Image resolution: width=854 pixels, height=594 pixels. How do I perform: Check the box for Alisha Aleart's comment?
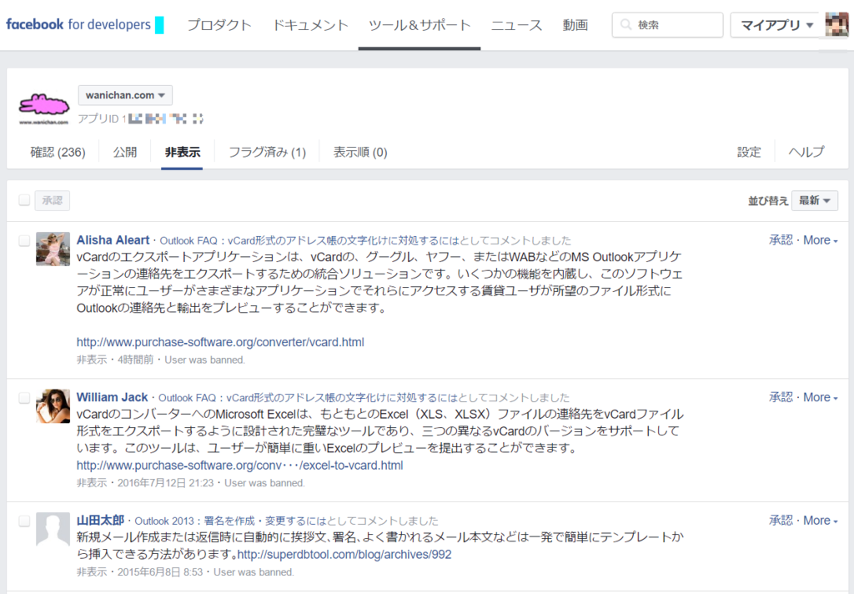[x=24, y=240]
